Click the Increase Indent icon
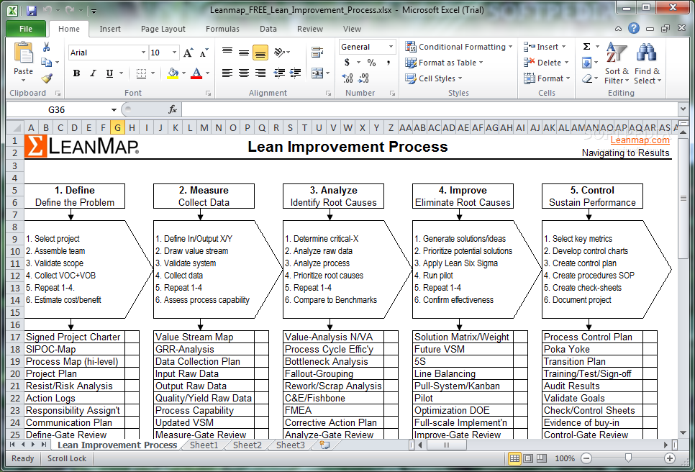The image size is (695, 472). (295, 73)
